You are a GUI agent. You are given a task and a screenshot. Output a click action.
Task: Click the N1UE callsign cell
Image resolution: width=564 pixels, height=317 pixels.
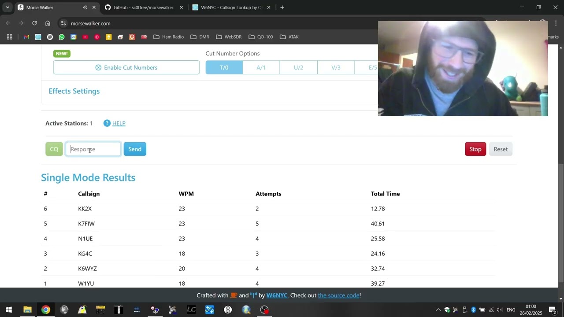(x=85, y=239)
